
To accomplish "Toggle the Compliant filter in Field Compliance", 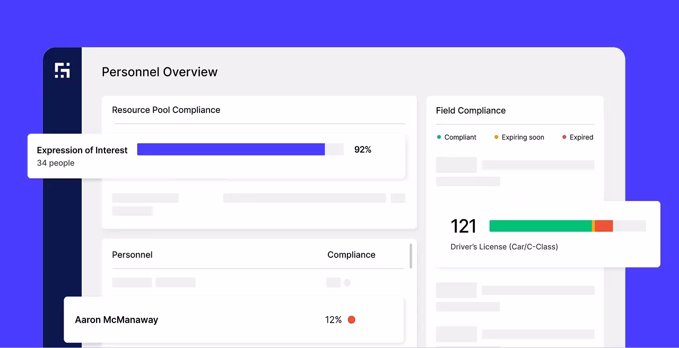I will pos(457,137).
